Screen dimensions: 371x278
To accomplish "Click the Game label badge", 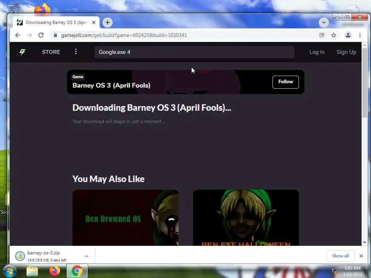I will (78, 77).
